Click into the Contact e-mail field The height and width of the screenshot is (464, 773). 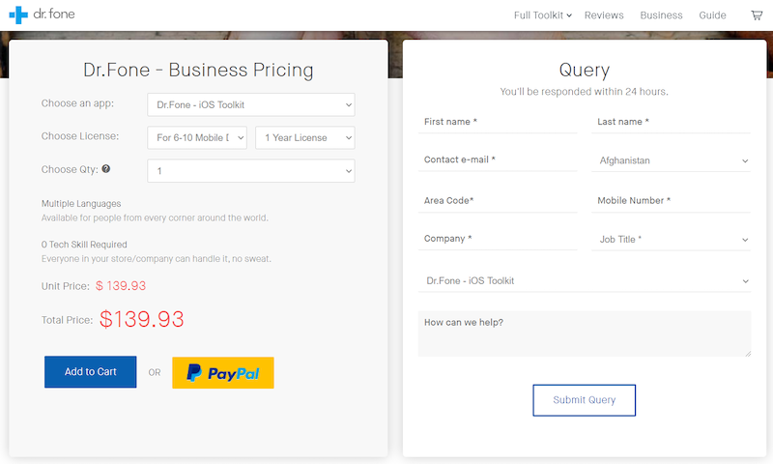497,160
